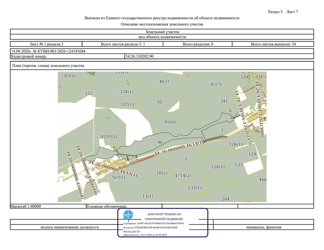
Task: Click parcel label ':90' on the map
Action: coord(159,142)
